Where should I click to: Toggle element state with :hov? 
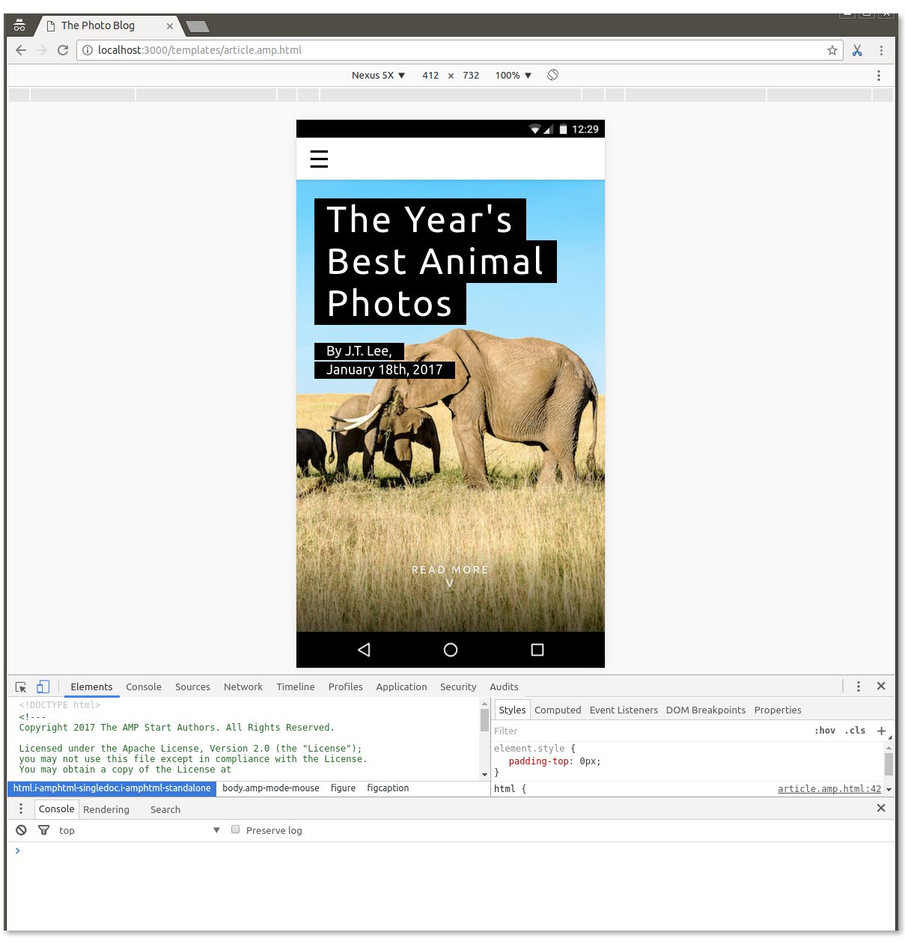point(824,731)
